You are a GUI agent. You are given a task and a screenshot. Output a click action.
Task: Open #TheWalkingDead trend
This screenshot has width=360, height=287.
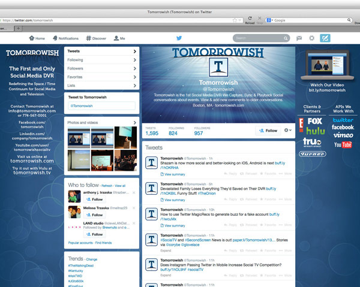click(81, 265)
